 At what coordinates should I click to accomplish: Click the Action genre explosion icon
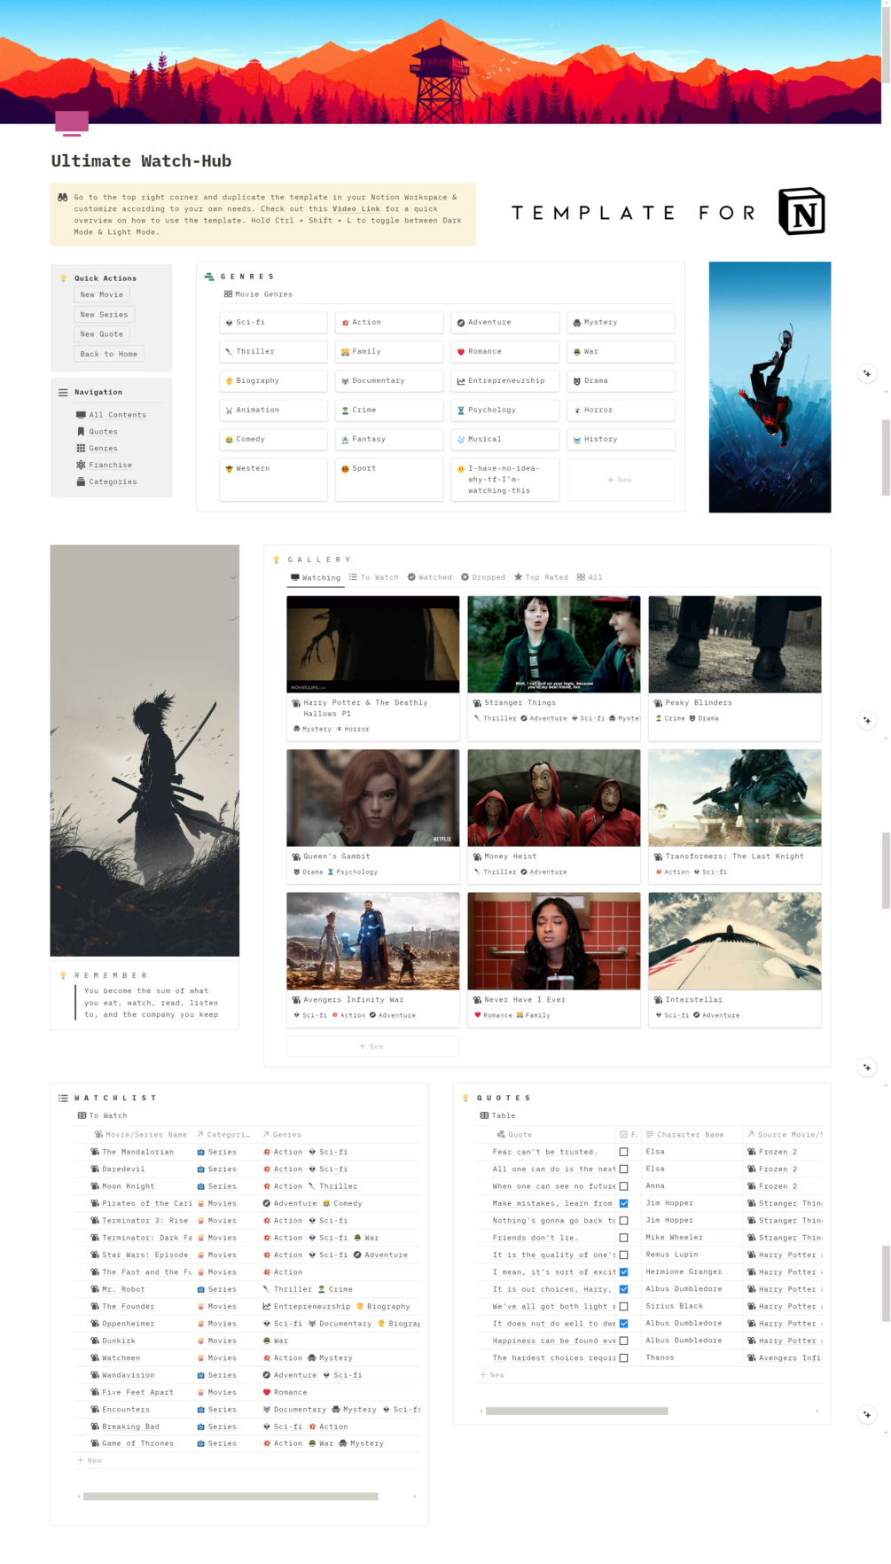click(345, 323)
